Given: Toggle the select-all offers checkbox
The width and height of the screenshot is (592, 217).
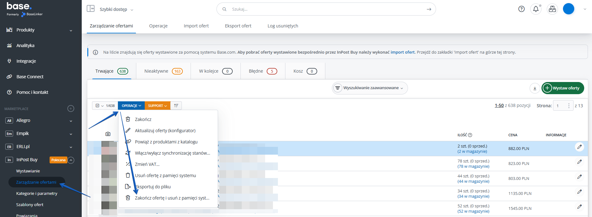Looking at the screenshot, I should [x=98, y=106].
